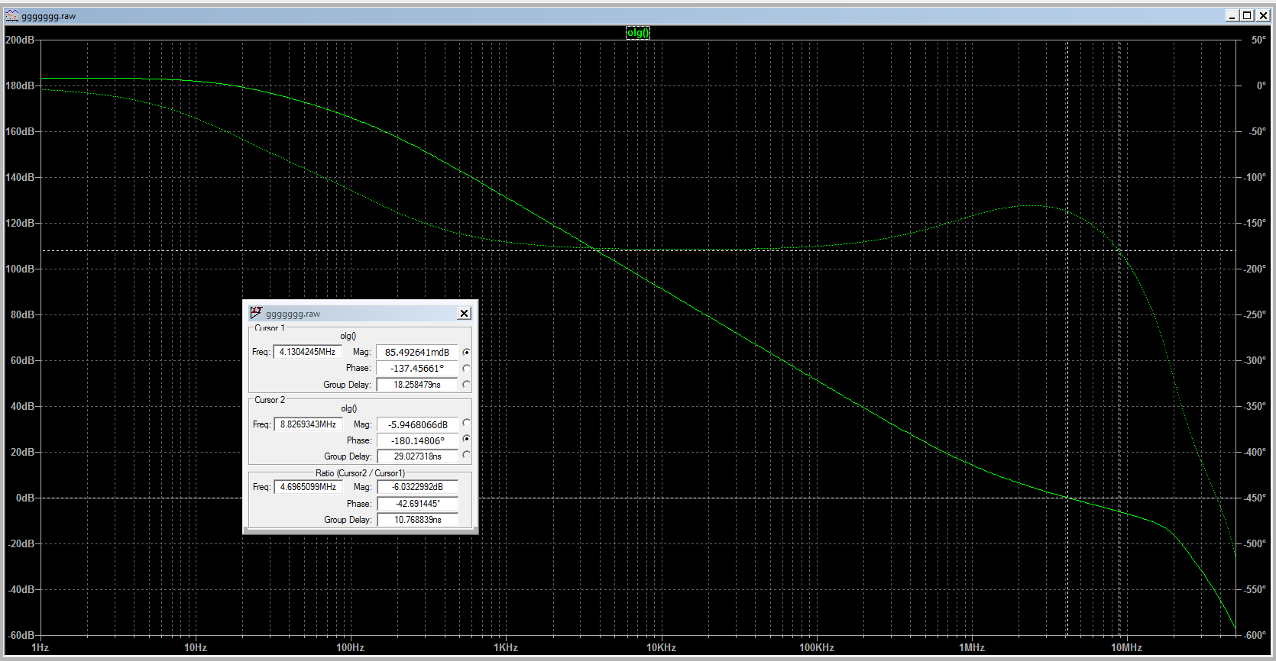Click the -60dB left axis label
This screenshot has width=1276, height=661.
pyautogui.click(x=21, y=635)
